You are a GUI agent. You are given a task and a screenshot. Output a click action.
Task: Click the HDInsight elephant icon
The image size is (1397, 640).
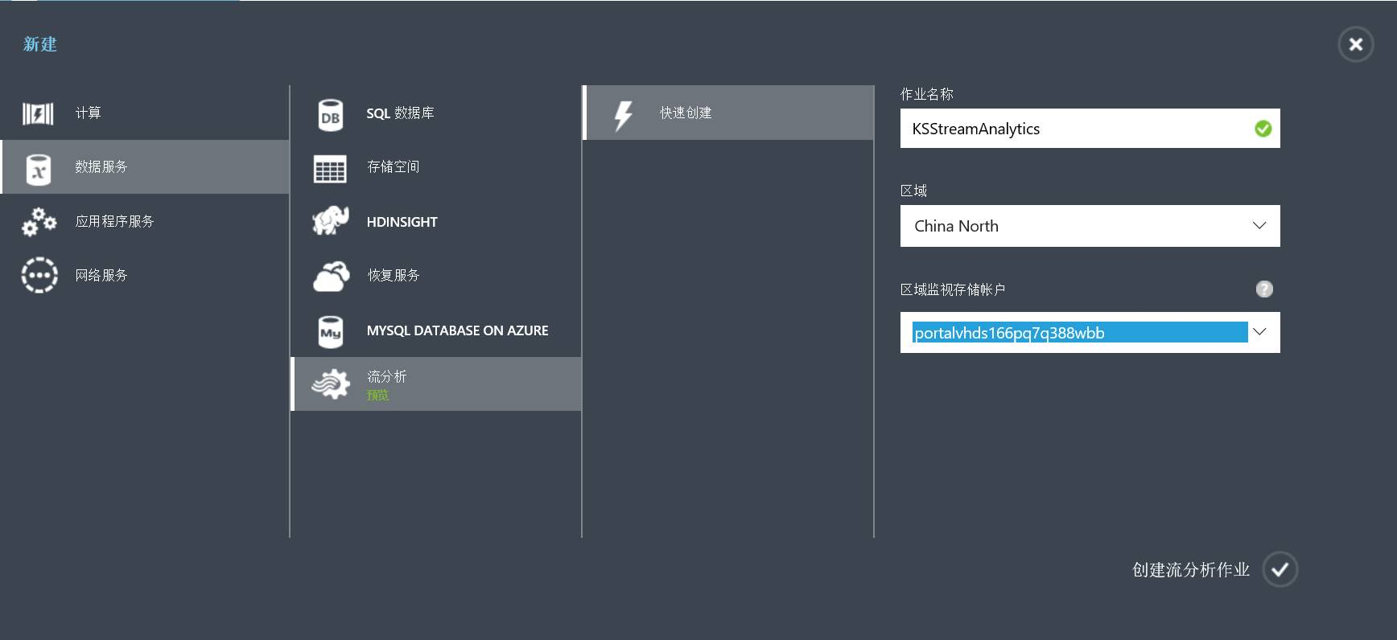(331, 220)
